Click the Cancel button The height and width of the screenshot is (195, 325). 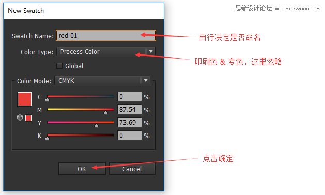tap(132, 169)
